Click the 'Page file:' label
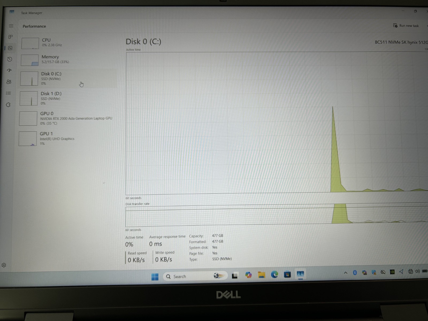The image size is (428, 321). click(x=196, y=253)
